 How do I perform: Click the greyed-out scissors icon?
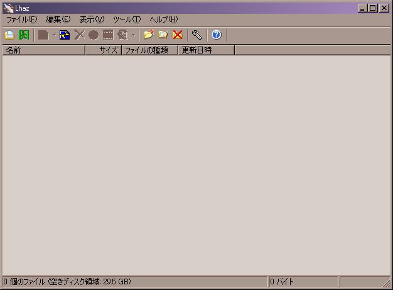point(79,35)
